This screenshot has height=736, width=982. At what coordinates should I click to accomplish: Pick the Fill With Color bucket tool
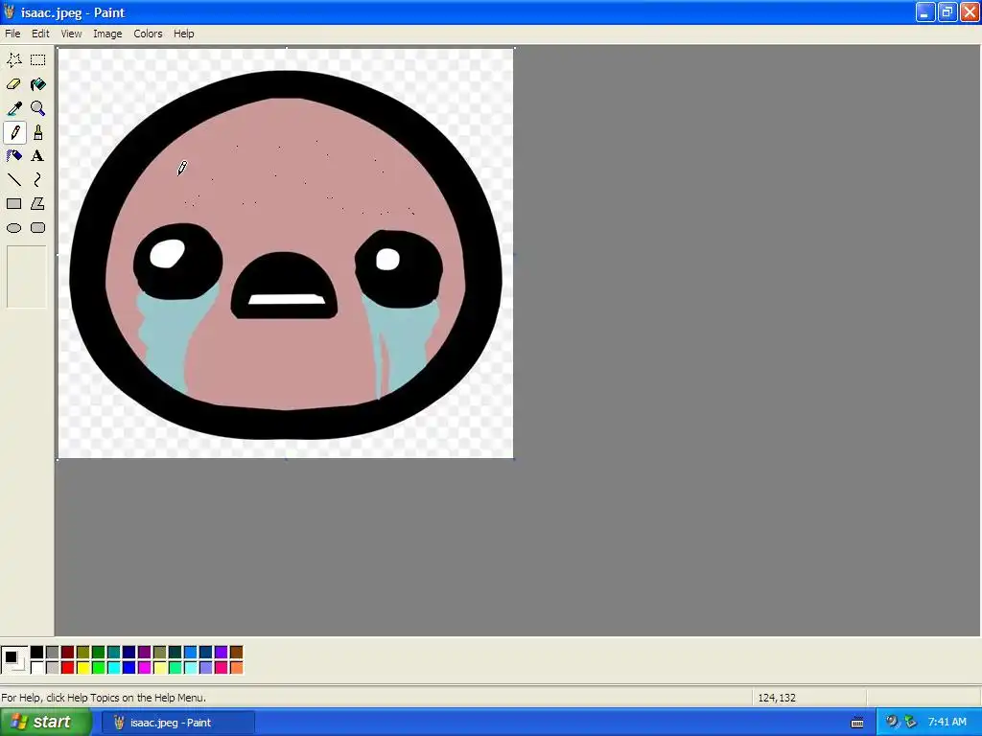tap(38, 84)
